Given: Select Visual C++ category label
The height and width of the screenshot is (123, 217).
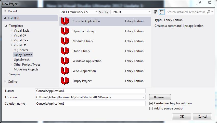Looking at the screenshot, I should click(21, 40).
